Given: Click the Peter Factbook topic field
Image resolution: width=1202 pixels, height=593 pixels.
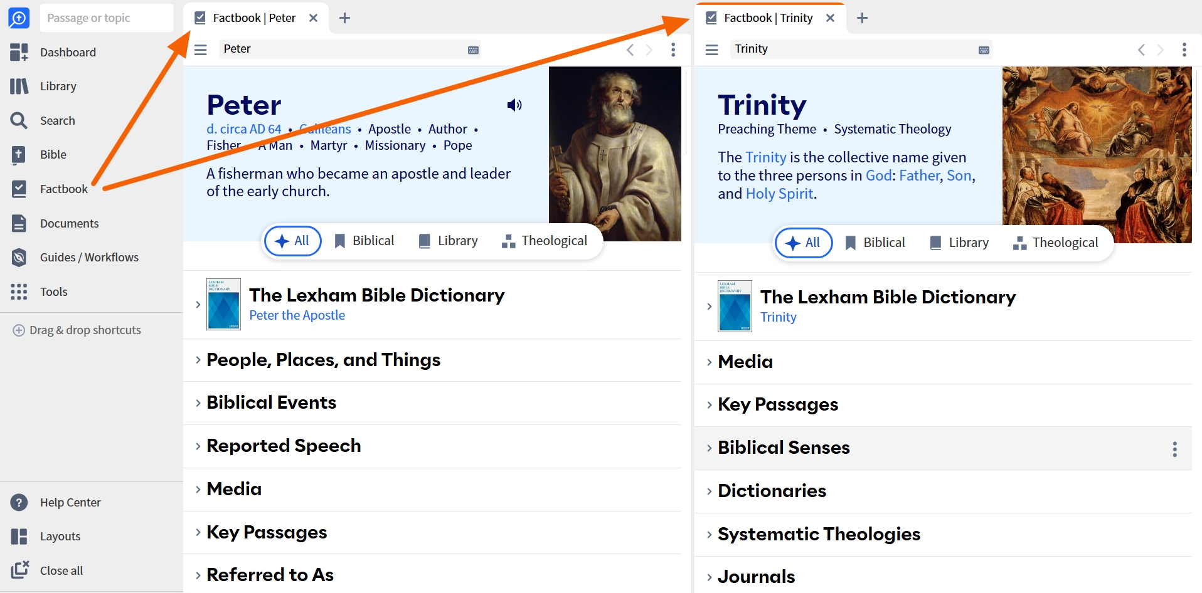Looking at the screenshot, I should [350, 50].
